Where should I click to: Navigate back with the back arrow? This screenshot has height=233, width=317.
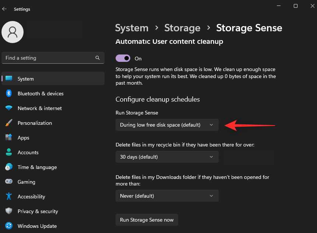click(4, 9)
